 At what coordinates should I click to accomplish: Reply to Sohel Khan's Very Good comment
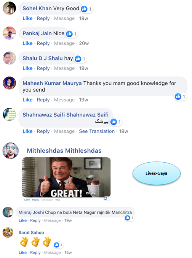click(x=43, y=18)
